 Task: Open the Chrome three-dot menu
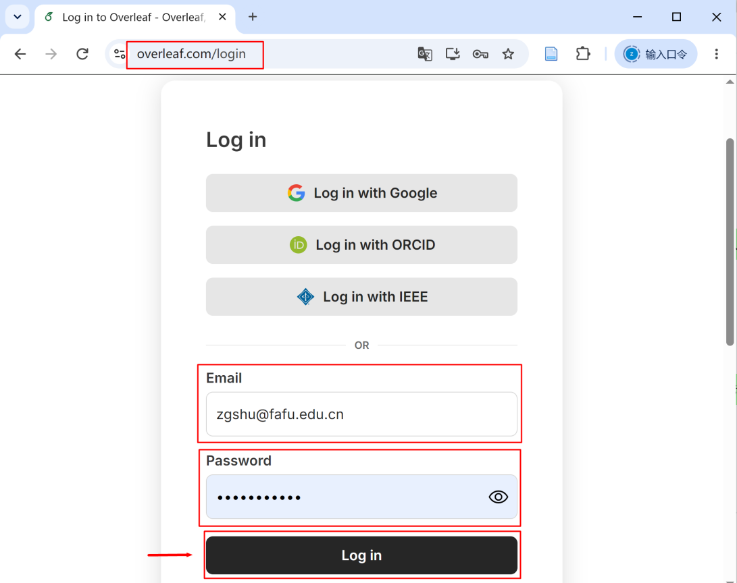(716, 54)
